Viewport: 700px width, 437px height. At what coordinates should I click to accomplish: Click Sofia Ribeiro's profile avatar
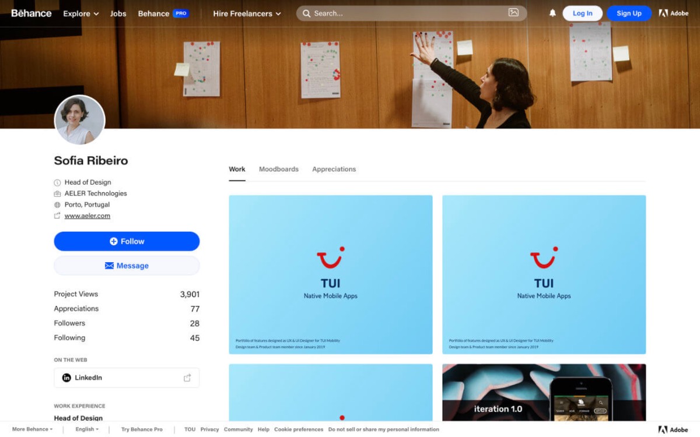(x=80, y=121)
